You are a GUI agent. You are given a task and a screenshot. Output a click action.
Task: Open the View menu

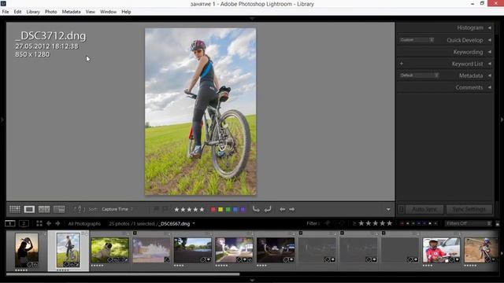91,12
